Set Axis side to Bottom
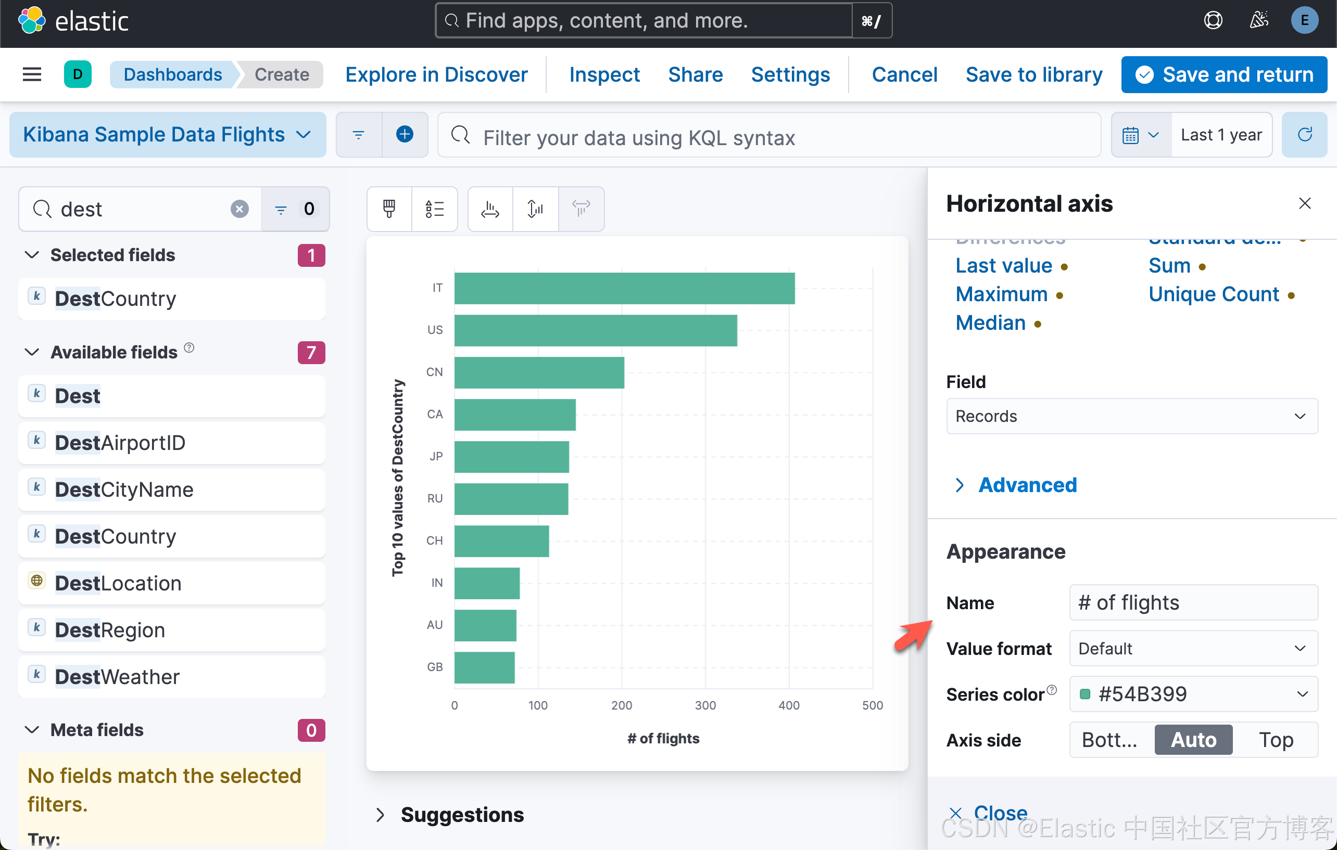 pos(1110,740)
